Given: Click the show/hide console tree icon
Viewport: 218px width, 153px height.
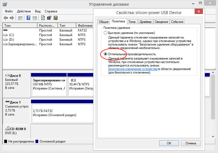Looking at the screenshot, I should click(x=20, y=18).
